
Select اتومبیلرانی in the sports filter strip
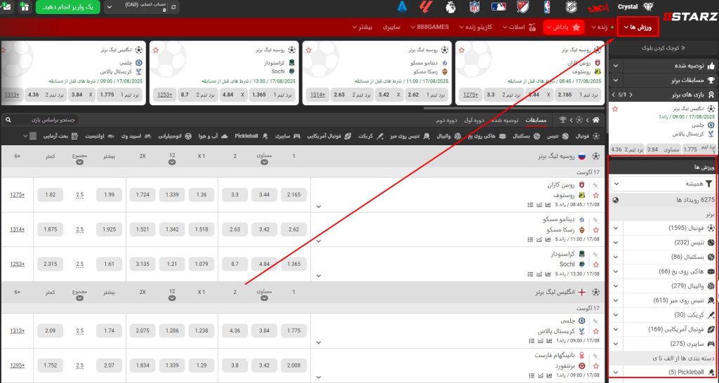pos(175,136)
